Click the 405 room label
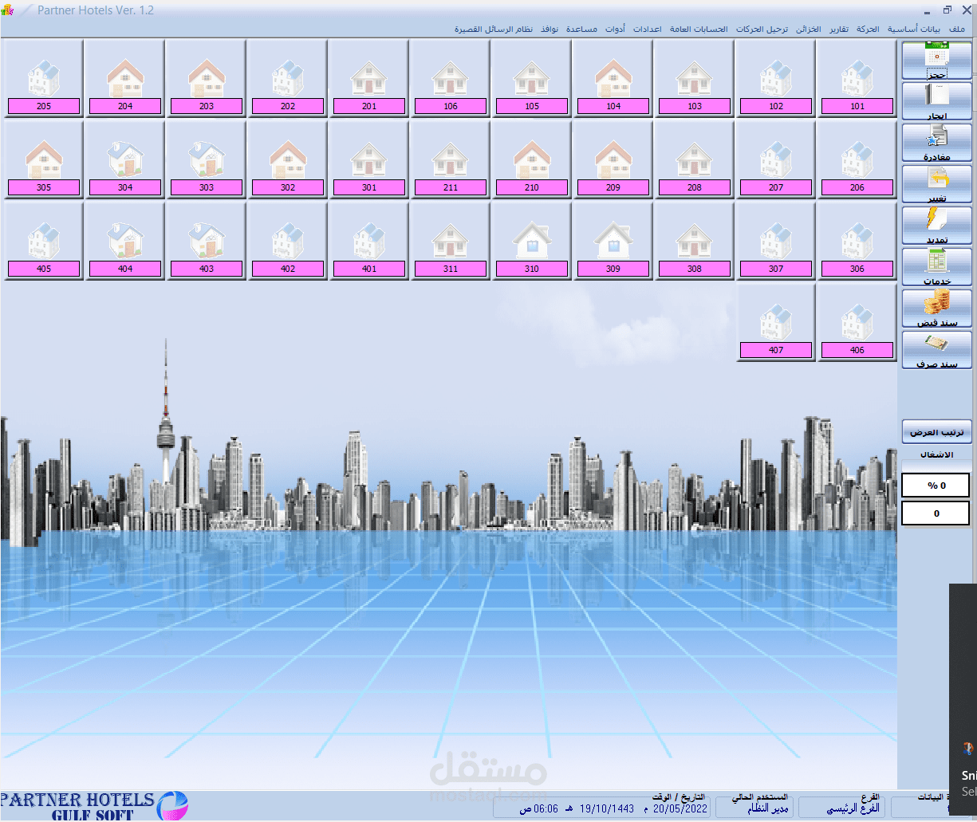Viewport: 977px width, 822px height. [44, 269]
